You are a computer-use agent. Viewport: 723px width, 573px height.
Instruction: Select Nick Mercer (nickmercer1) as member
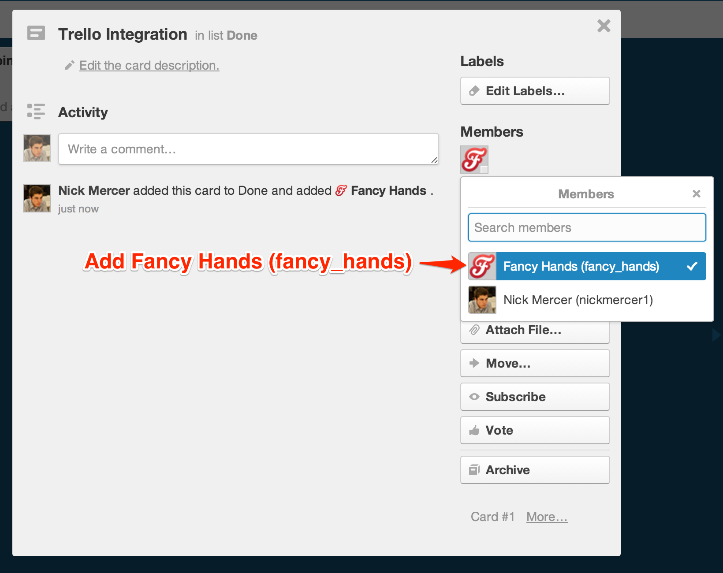(x=587, y=300)
